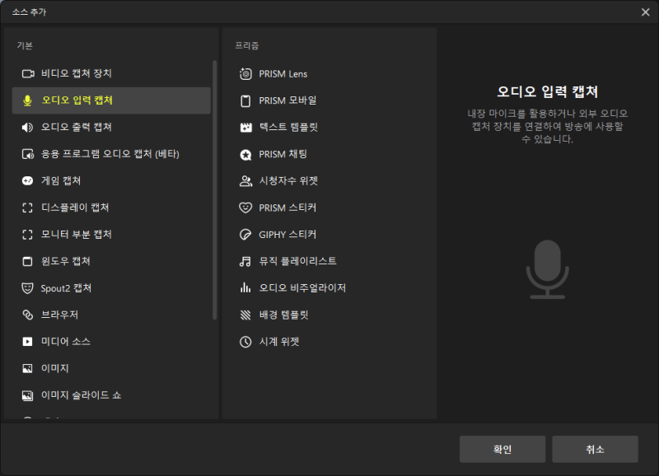Screen dimensions: 659x476
Task: Close the 소스 추가 dialog
Action: (x=646, y=12)
